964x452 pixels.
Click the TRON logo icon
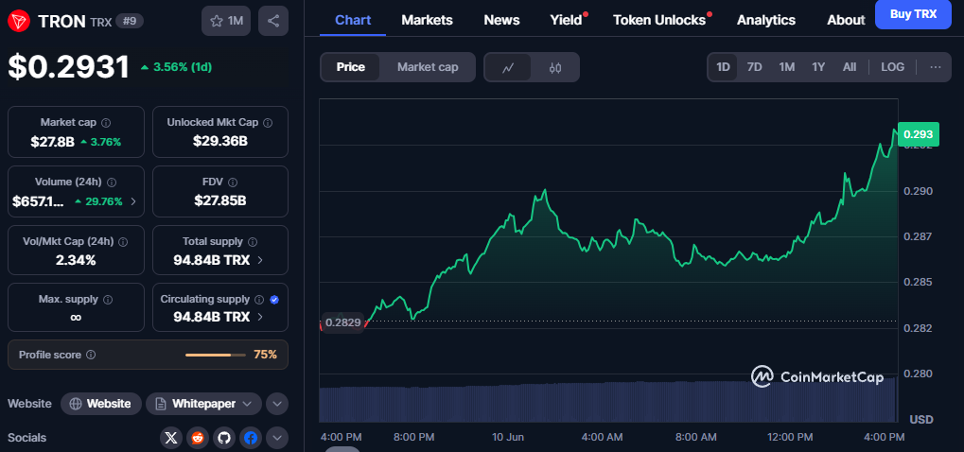coord(20,22)
